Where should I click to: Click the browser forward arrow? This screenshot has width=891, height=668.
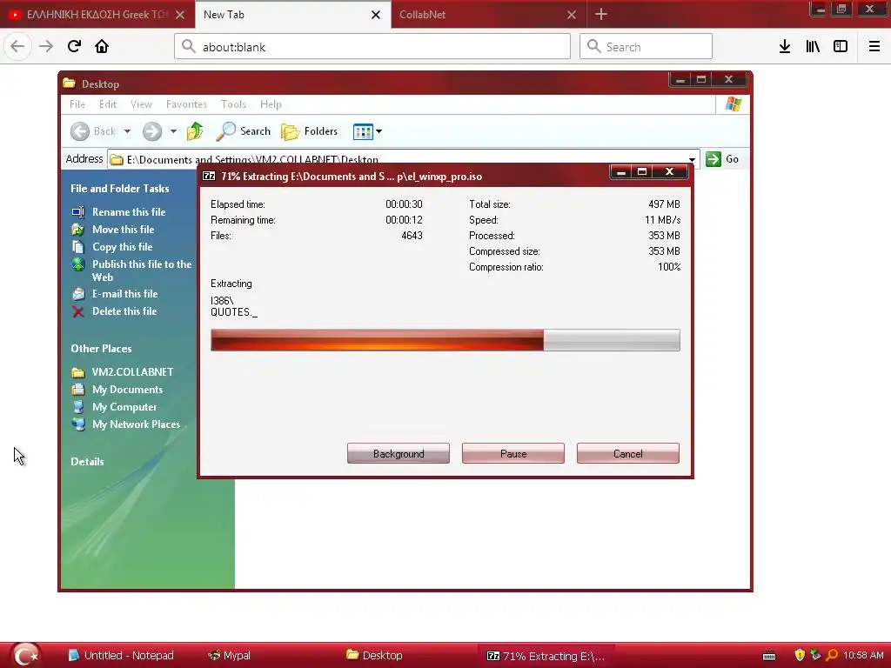[46, 46]
